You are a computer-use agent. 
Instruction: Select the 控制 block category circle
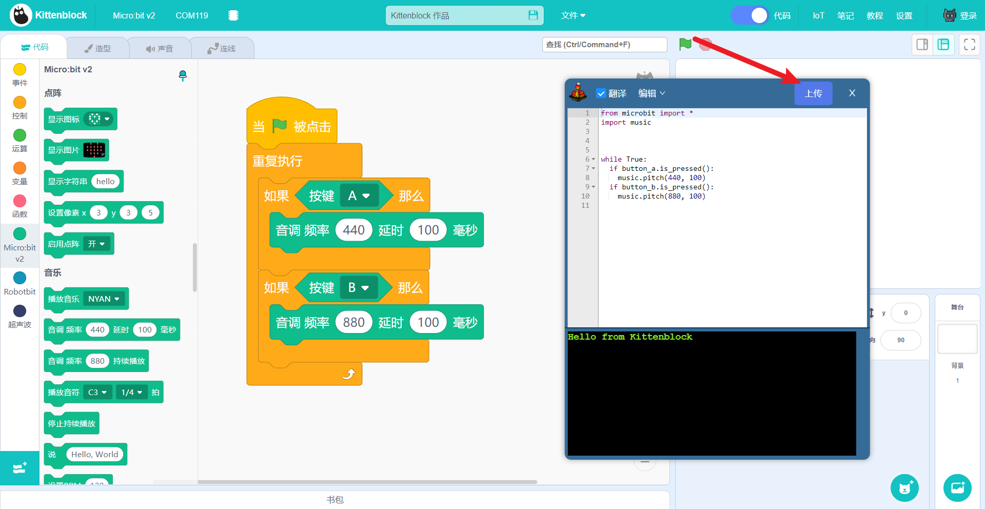point(19,102)
